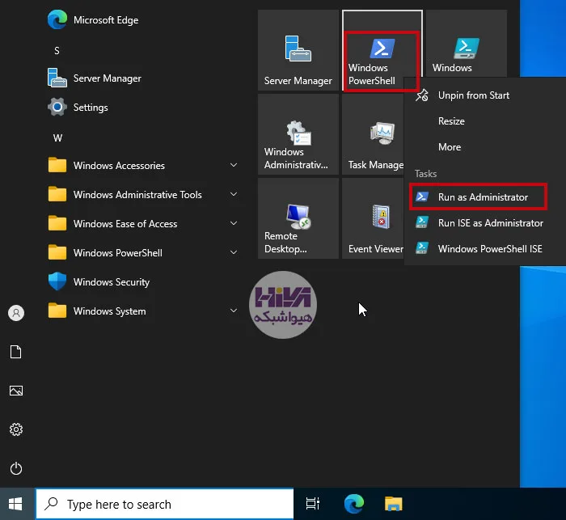Jump to the letter S header
Screen dimensions: 566x520
[57, 51]
